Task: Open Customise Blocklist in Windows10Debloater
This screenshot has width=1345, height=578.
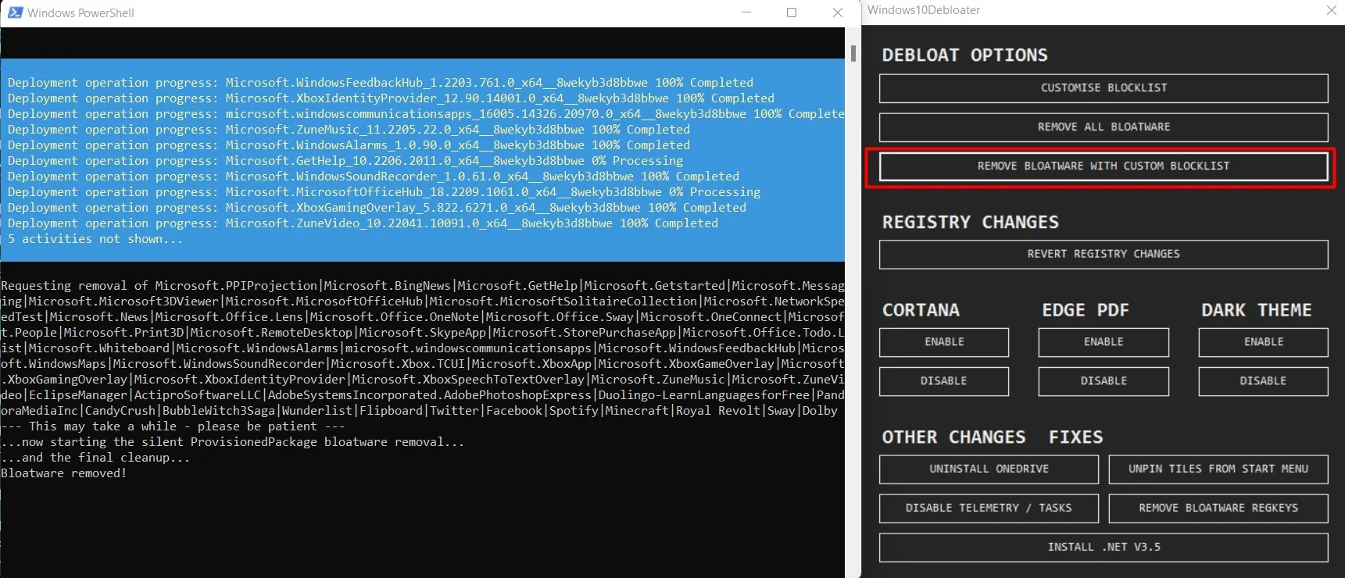Action: point(1104,88)
